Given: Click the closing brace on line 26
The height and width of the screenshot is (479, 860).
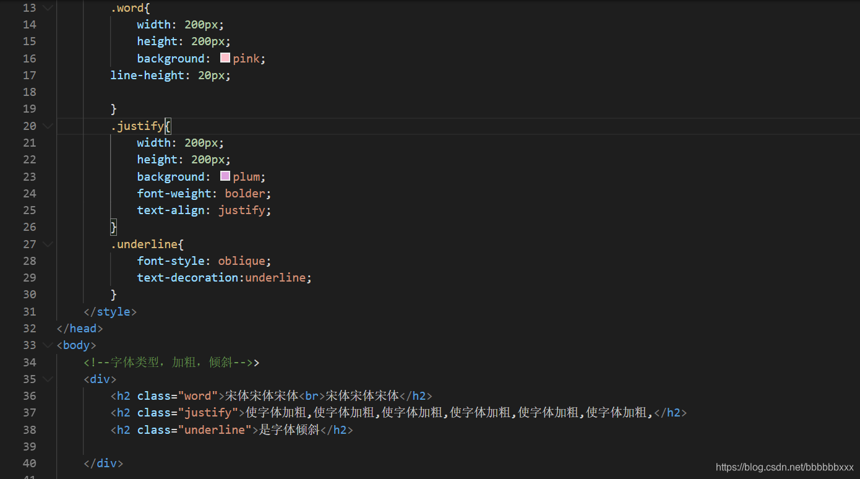Looking at the screenshot, I should point(114,227).
